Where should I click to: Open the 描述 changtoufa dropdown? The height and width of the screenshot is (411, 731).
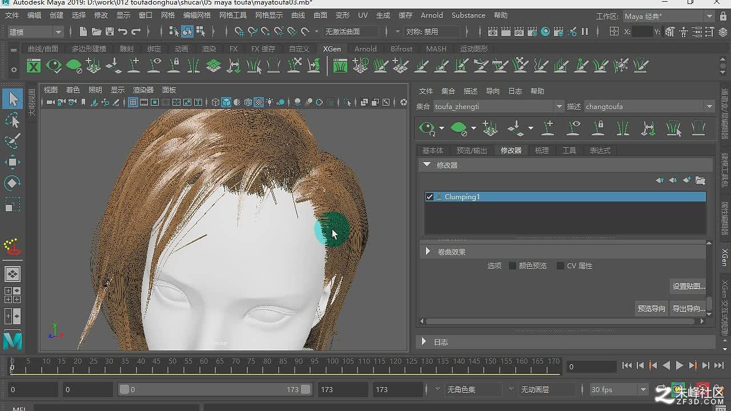(649, 106)
